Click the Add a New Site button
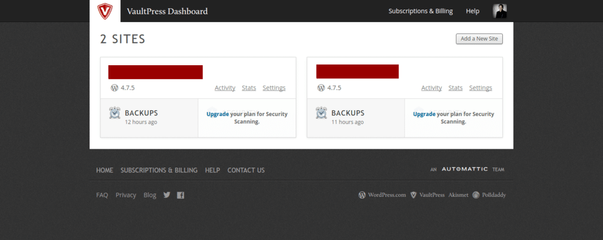Image resolution: width=603 pixels, height=240 pixels. (479, 39)
